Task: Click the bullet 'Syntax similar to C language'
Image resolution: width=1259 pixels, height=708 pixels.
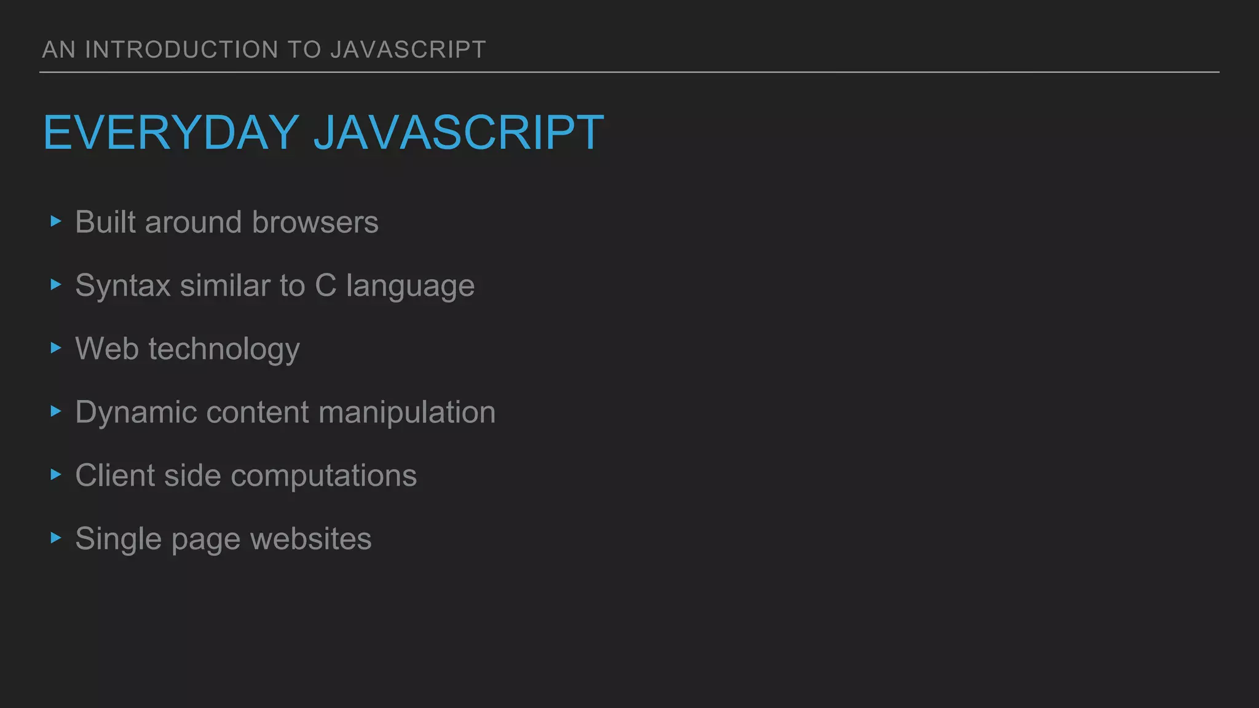Action: tap(275, 286)
